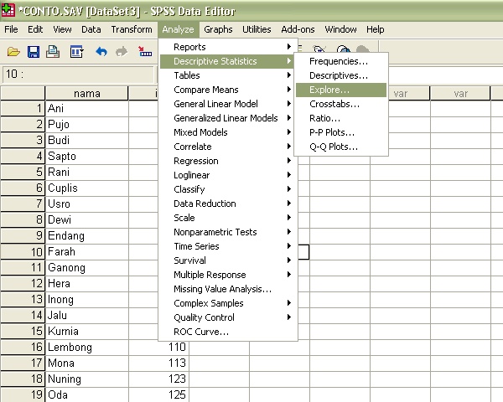Expand the Complex Samples submenu
The height and width of the screenshot is (402, 503).
[228, 303]
